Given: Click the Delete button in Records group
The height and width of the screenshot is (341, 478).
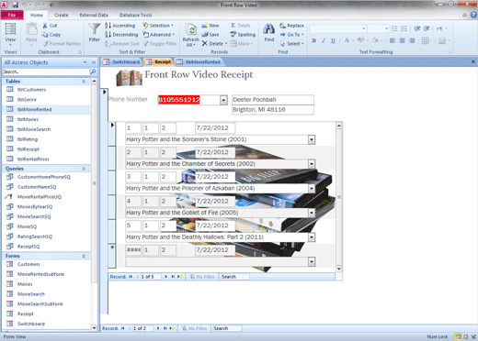Looking at the screenshot, I should [214, 44].
